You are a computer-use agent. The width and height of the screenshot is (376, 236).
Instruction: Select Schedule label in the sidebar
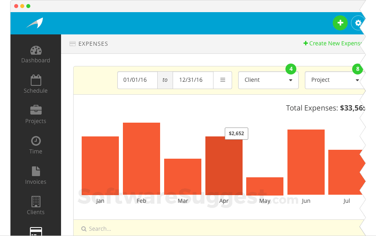36,91
